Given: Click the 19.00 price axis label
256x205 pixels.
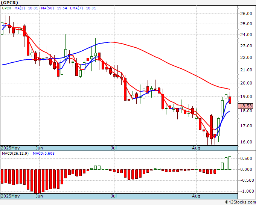Looking at the screenshot, I should tap(246, 96).
